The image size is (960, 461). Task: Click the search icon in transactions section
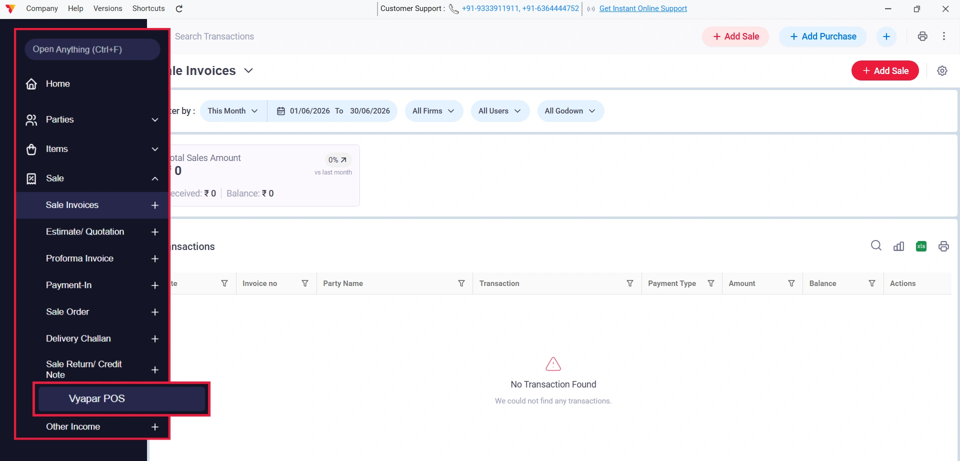[876, 245]
